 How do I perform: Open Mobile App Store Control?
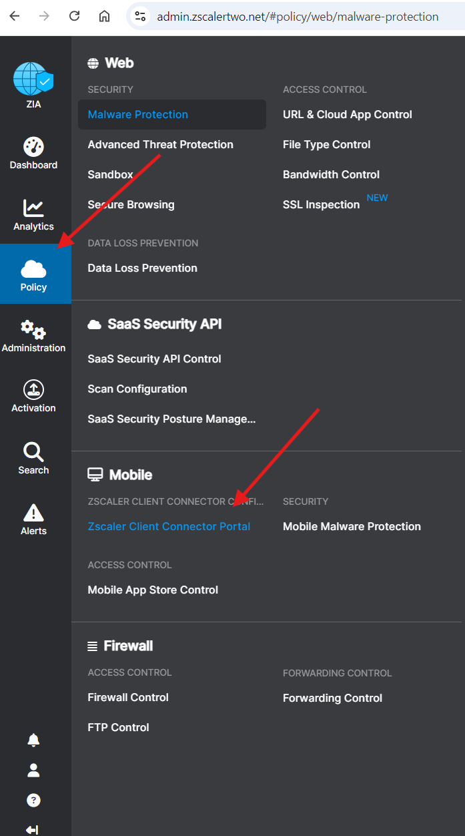pos(153,590)
